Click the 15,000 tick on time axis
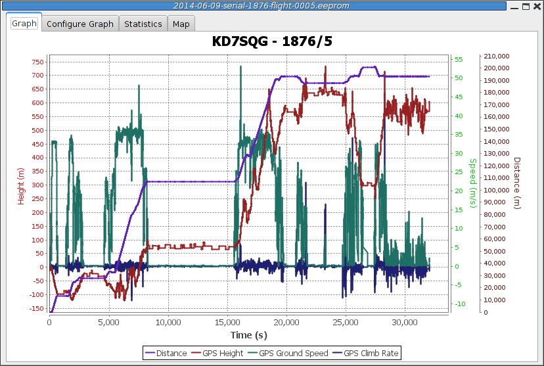This screenshot has width=544, height=366. pos(227,322)
